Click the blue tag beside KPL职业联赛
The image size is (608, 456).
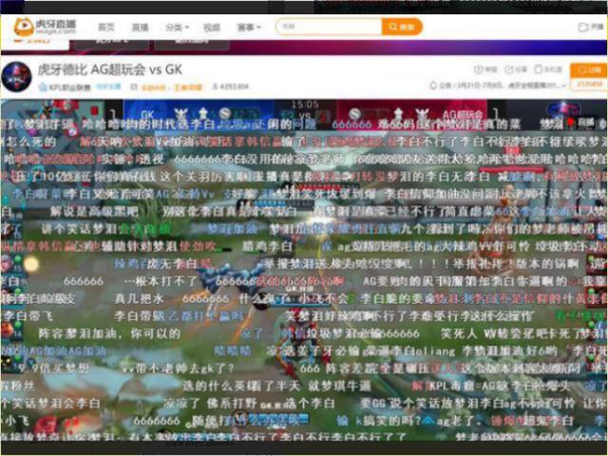tap(108, 86)
